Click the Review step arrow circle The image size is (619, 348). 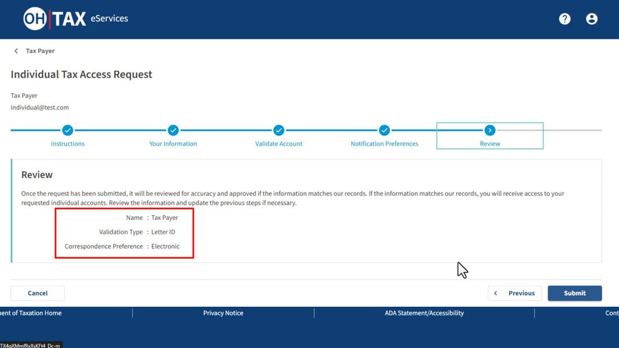(x=490, y=130)
